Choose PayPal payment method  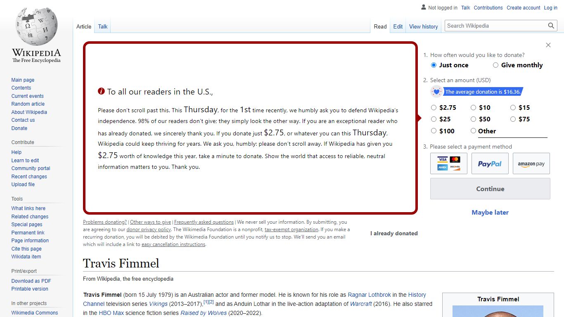(x=490, y=163)
